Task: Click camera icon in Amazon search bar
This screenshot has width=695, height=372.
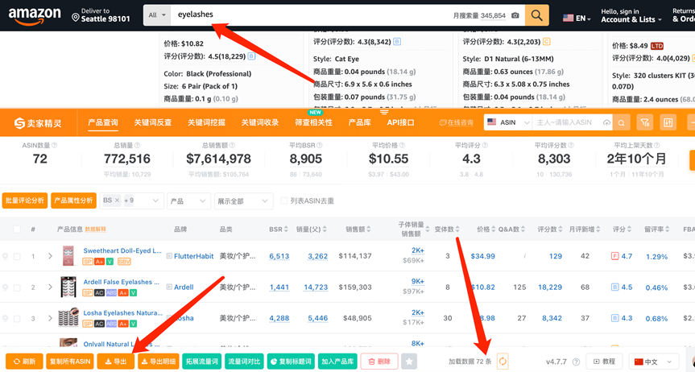Action: click(x=515, y=15)
